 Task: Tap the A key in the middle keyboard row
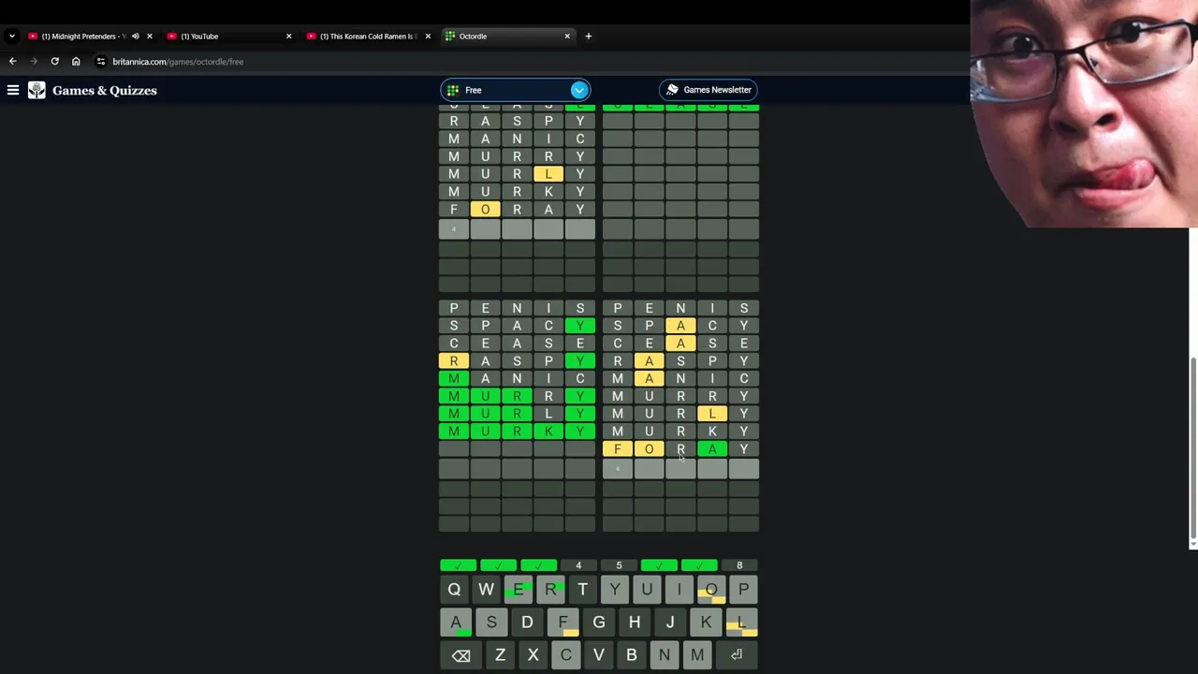click(456, 623)
